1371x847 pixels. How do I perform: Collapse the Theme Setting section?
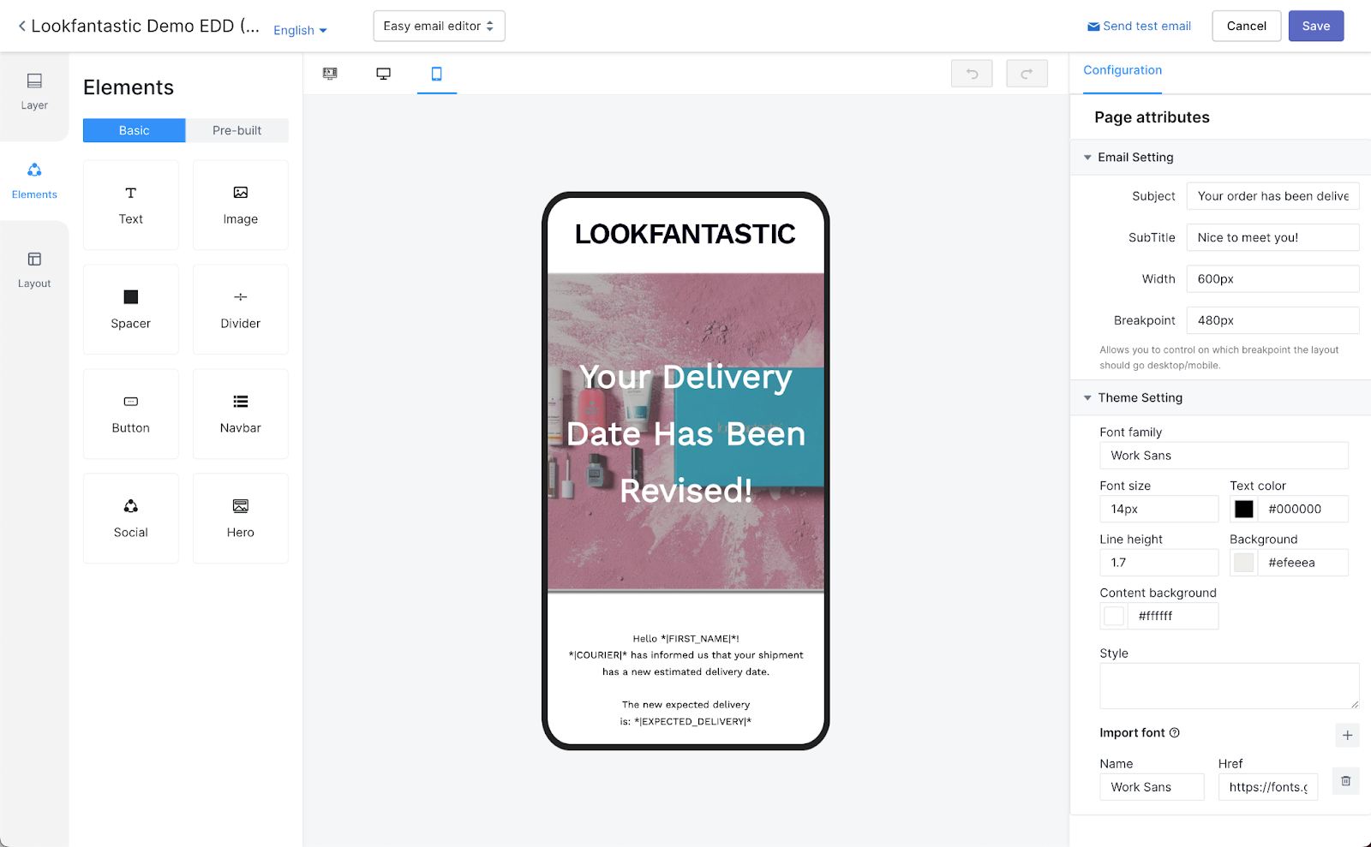tap(1087, 398)
